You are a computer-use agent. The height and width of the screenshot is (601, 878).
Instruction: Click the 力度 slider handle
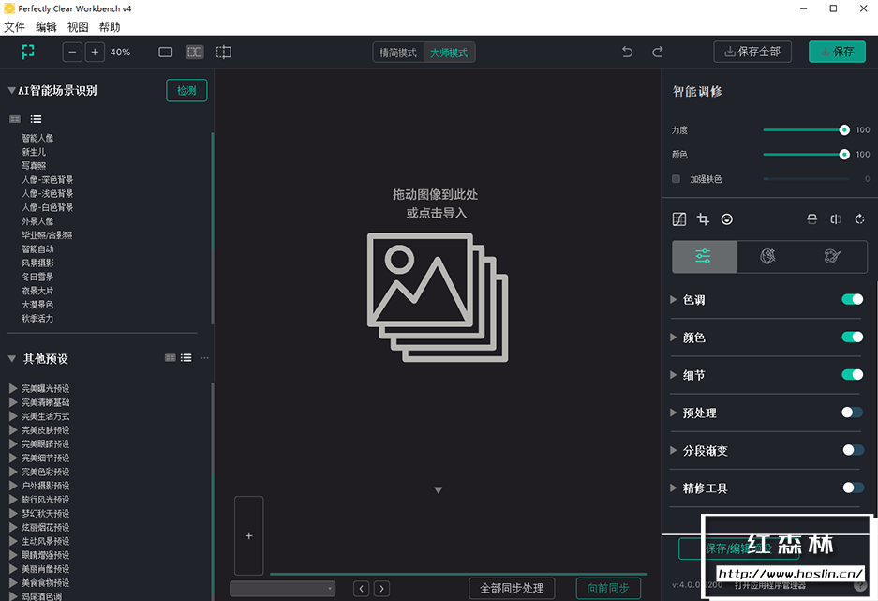click(844, 130)
